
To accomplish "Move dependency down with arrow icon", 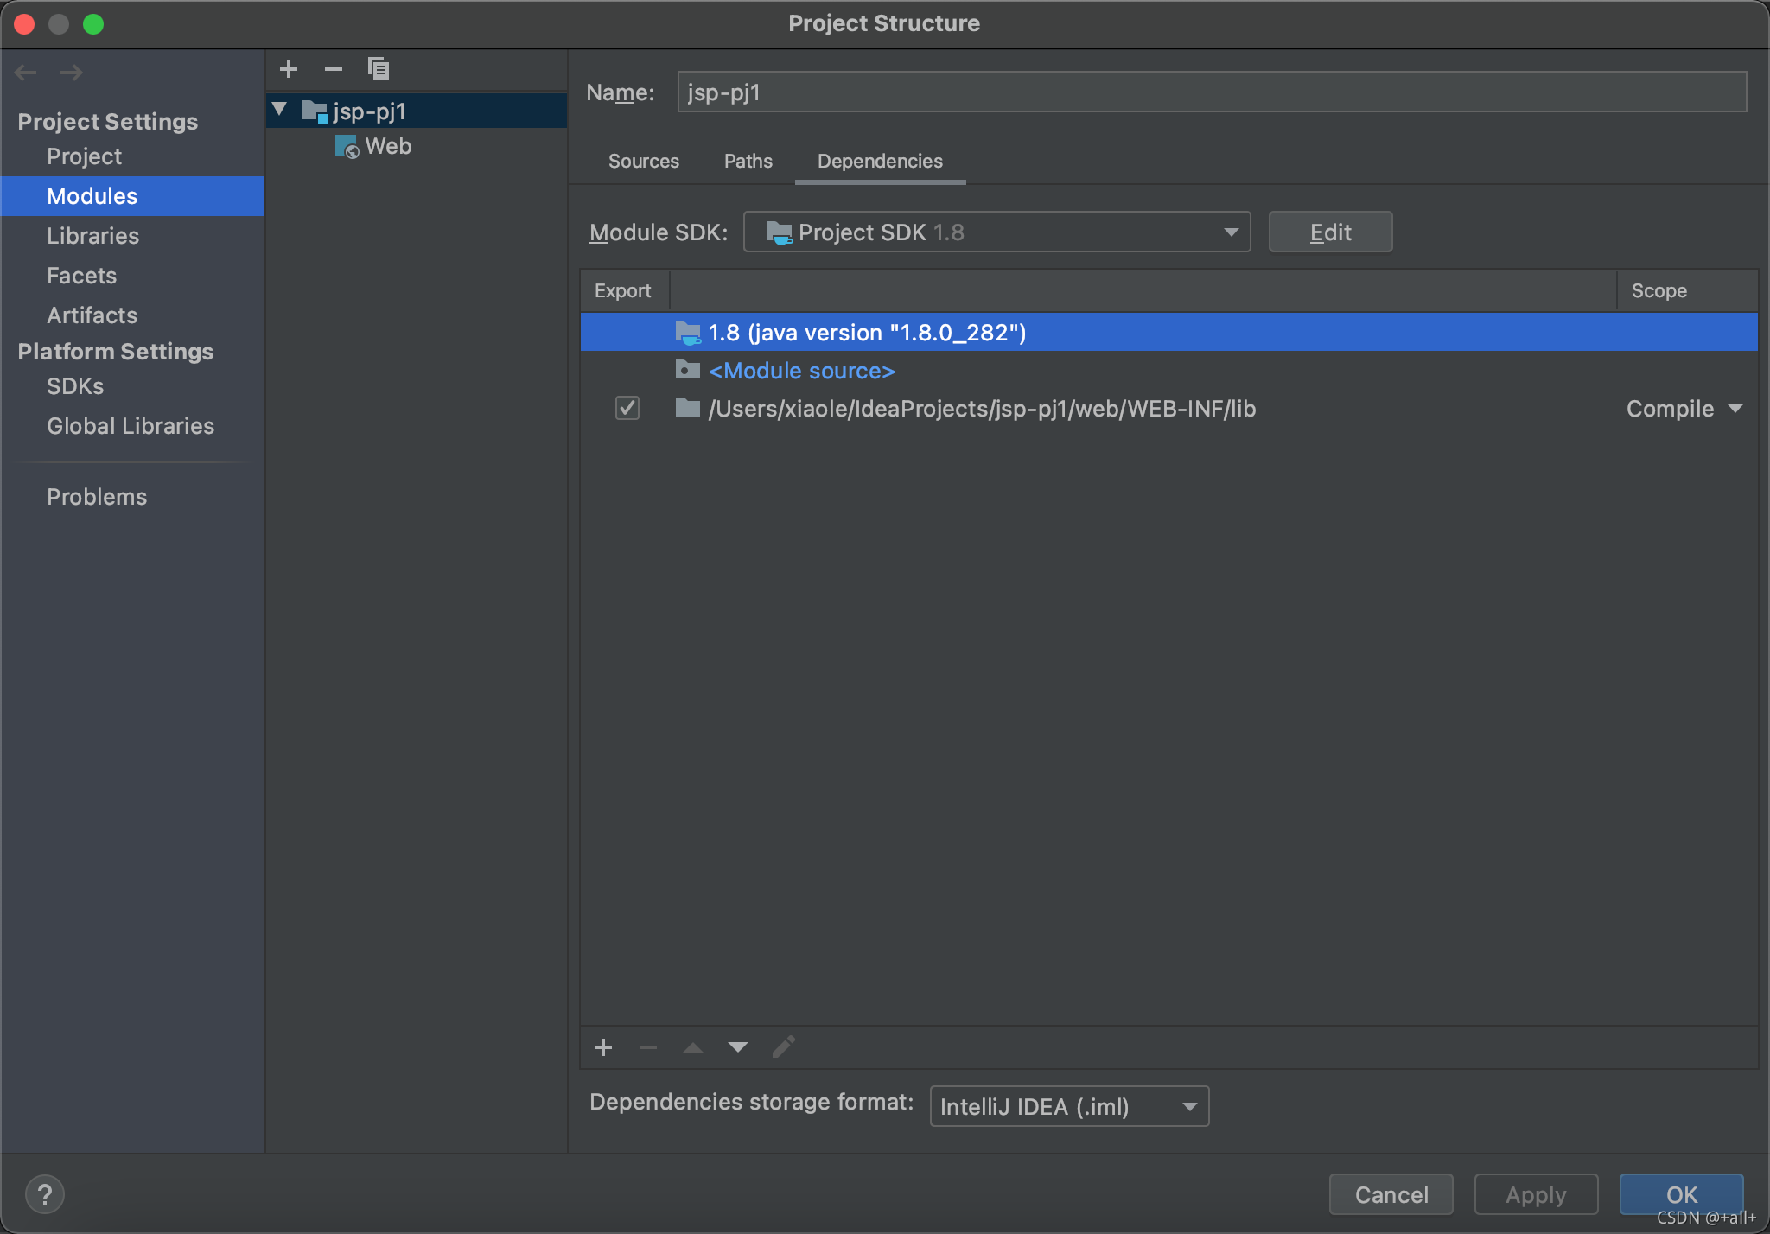I will click(x=737, y=1047).
